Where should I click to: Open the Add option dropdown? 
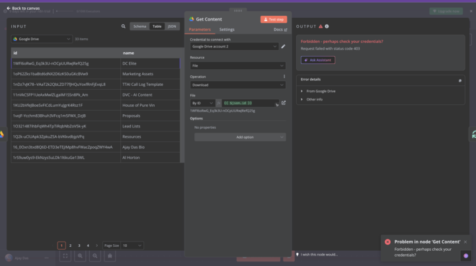click(x=240, y=137)
